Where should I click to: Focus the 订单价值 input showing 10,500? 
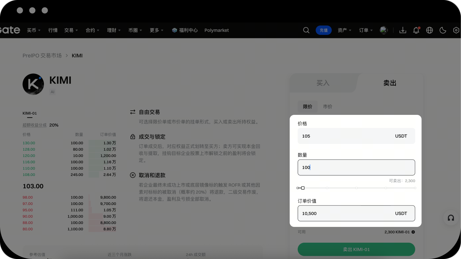pyautogui.click(x=356, y=213)
